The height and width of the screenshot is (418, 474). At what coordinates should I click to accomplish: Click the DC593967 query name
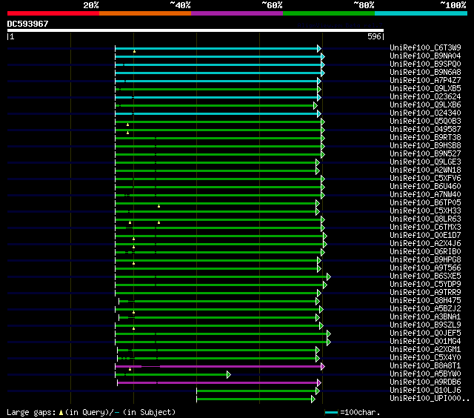click(x=28, y=24)
